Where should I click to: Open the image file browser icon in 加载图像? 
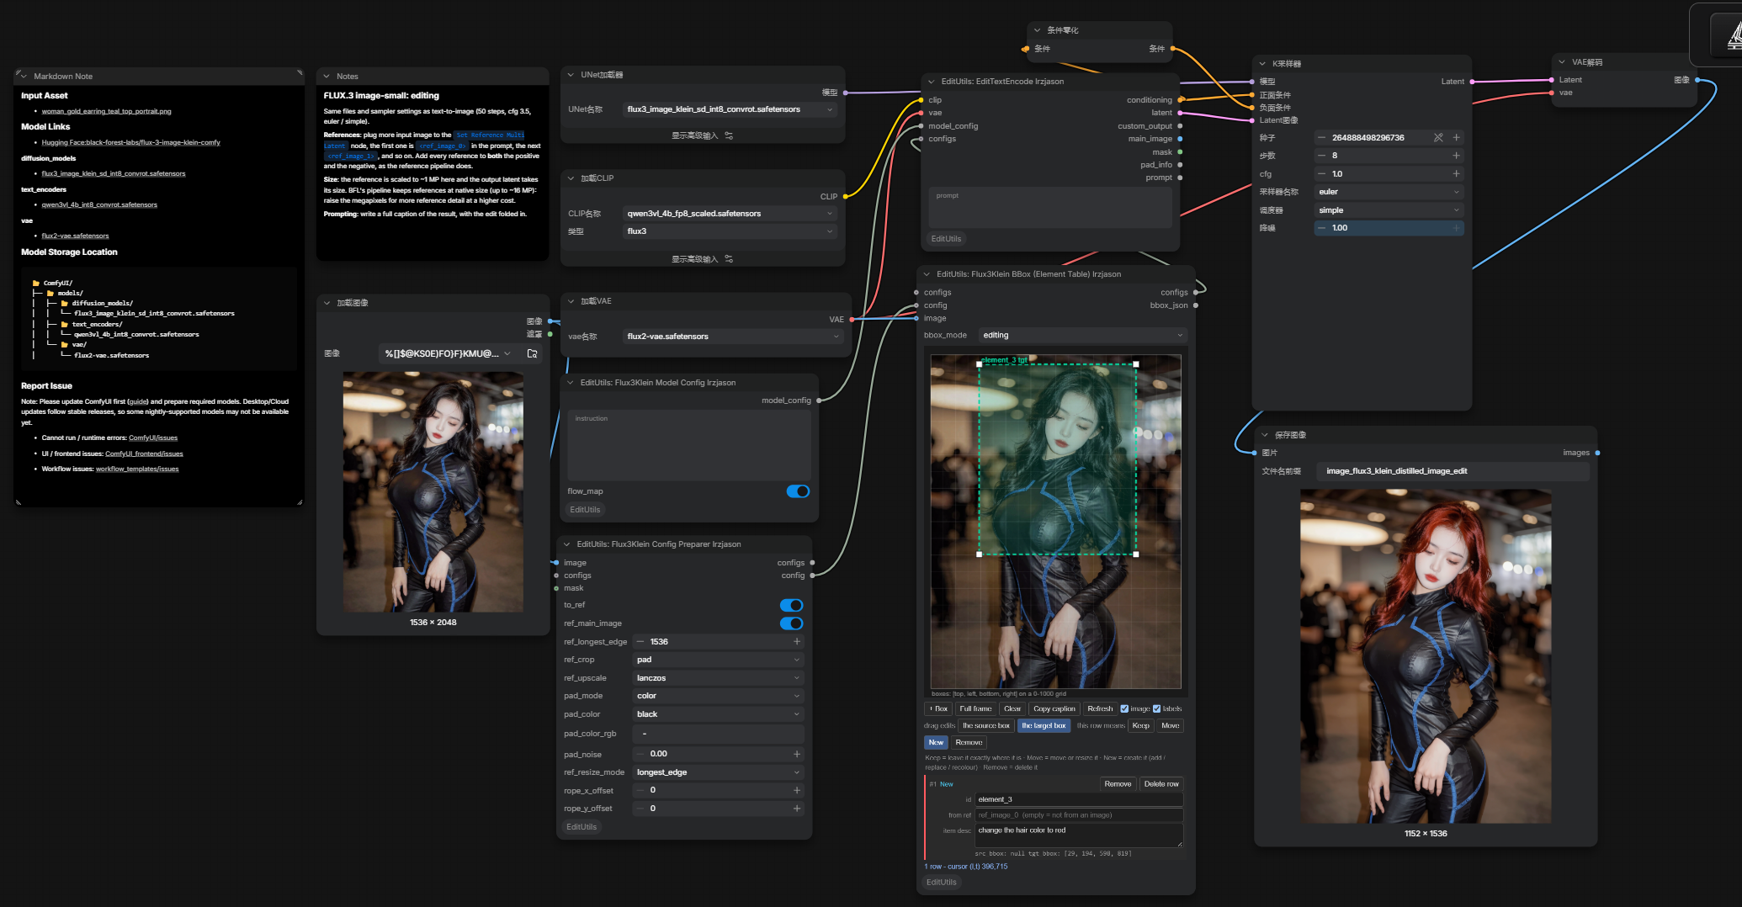[x=532, y=353]
